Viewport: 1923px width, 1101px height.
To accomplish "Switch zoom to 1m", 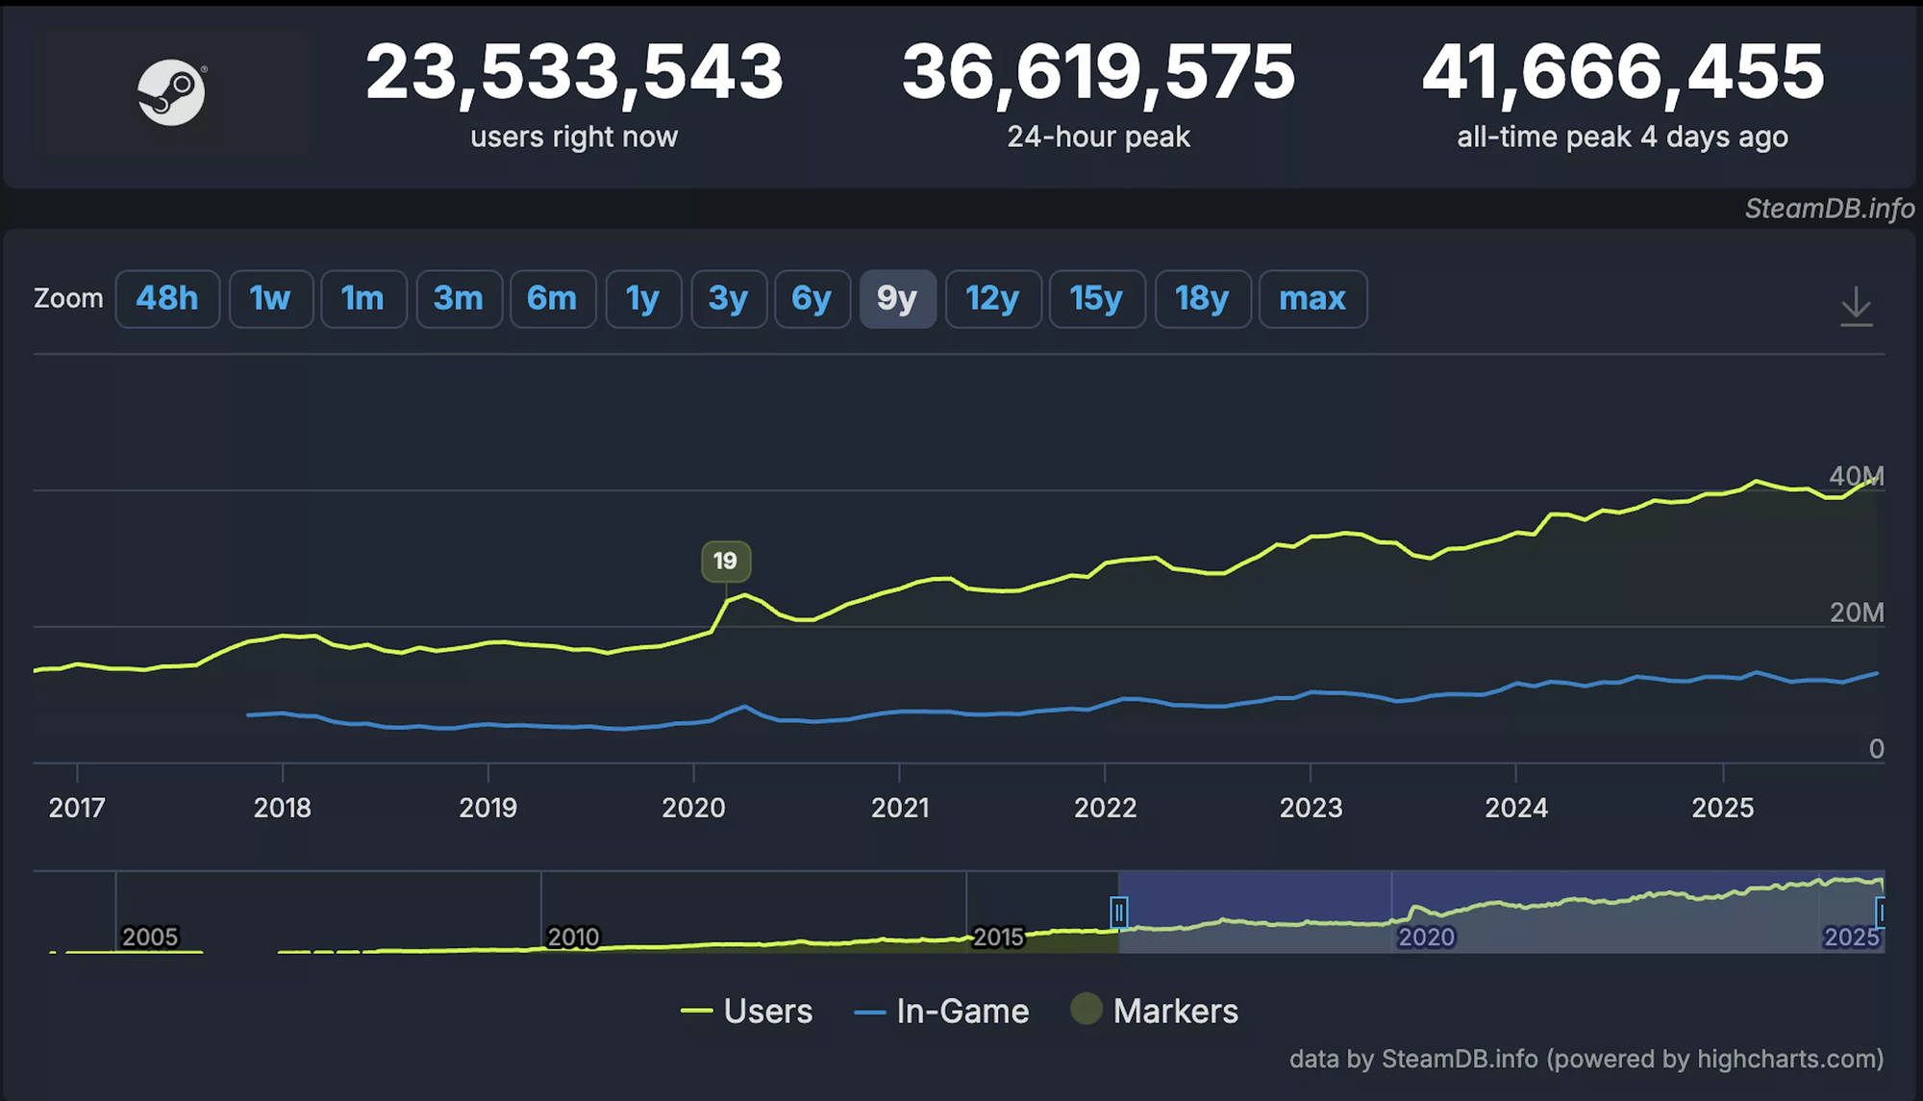I will [x=362, y=299].
